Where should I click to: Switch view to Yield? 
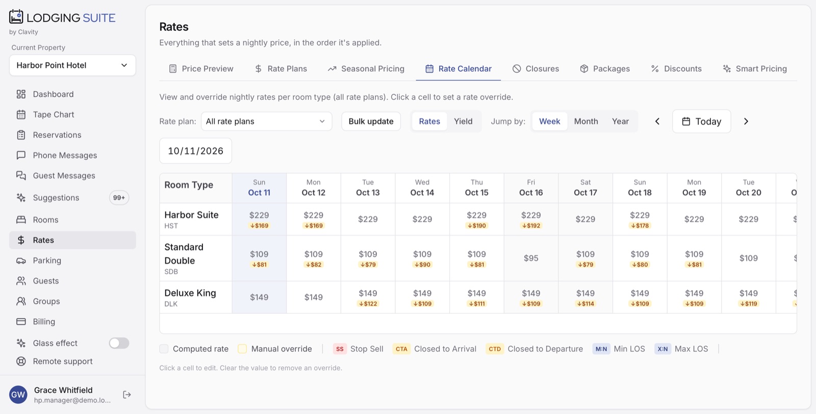point(463,121)
